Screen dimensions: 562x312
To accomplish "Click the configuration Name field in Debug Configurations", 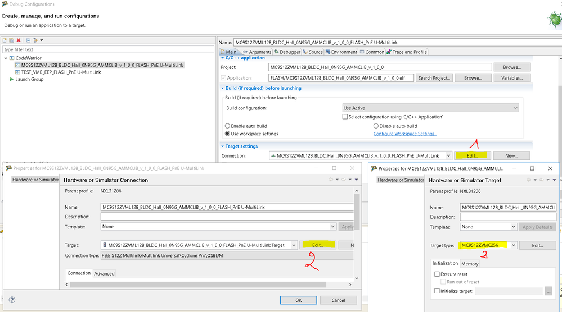I will [x=398, y=43].
